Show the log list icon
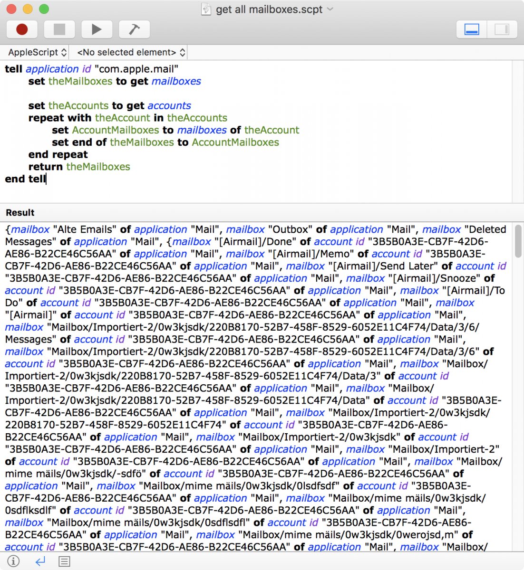Image resolution: width=524 pixels, height=570 pixels. click(64, 561)
